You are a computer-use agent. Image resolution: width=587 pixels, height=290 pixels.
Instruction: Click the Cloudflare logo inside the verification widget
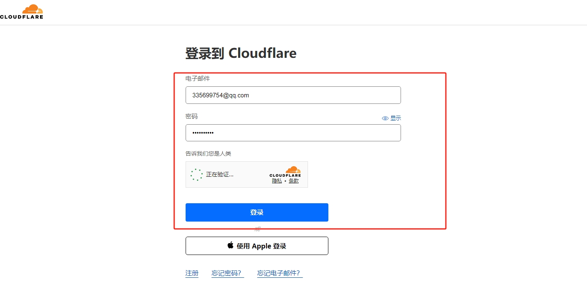tap(285, 171)
